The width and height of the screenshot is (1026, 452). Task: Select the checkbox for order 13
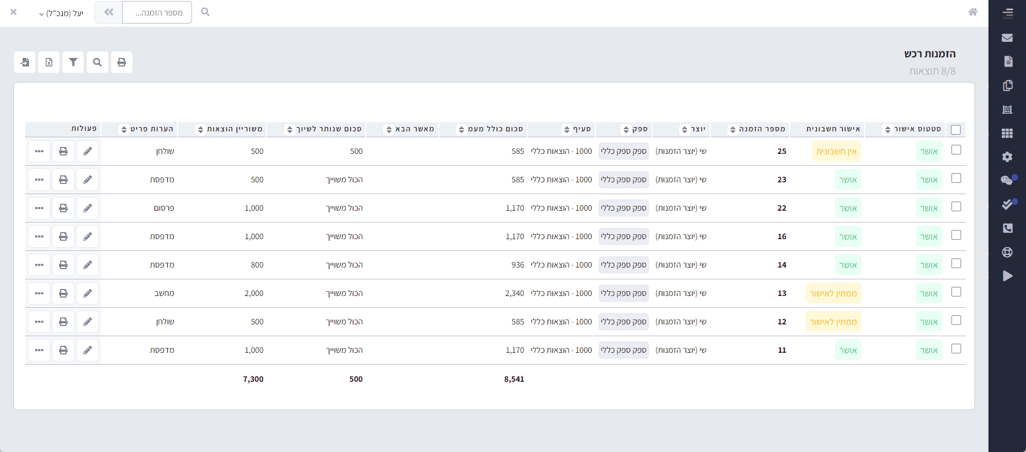956,292
